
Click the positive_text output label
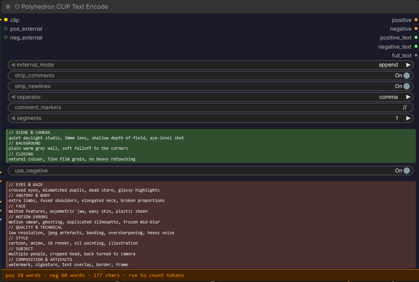coord(396,38)
